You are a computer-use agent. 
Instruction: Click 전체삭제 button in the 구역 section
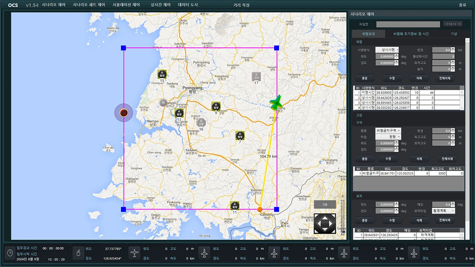click(x=447, y=158)
